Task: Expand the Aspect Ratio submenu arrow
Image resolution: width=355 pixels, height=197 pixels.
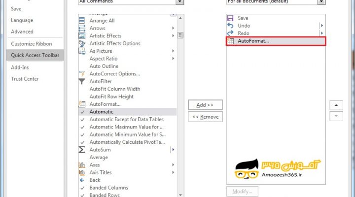Action: (x=173, y=59)
